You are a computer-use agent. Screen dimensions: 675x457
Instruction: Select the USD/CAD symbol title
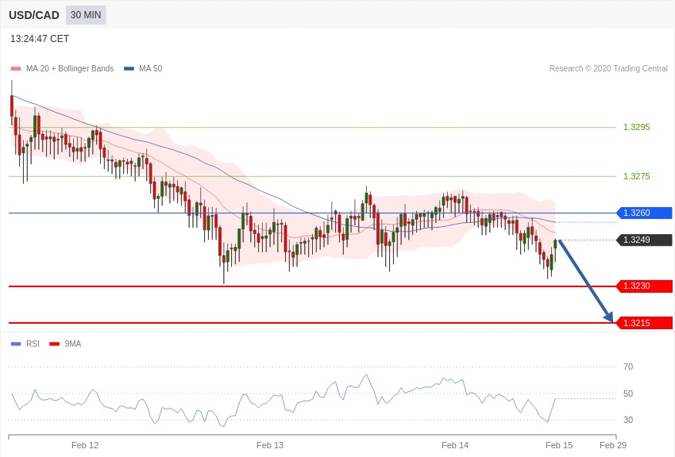click(x=34, y=15)
